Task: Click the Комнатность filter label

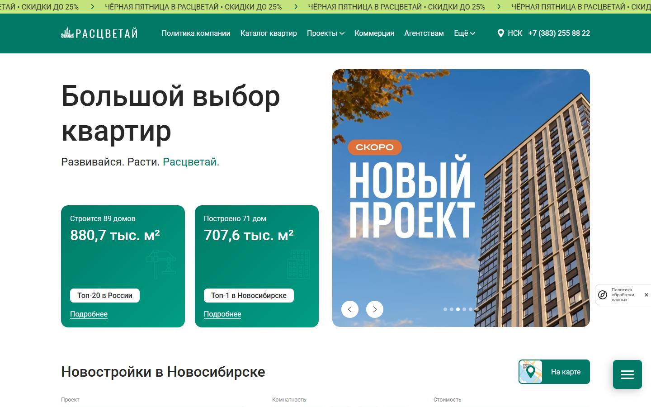Action: (x=289, y=400)
